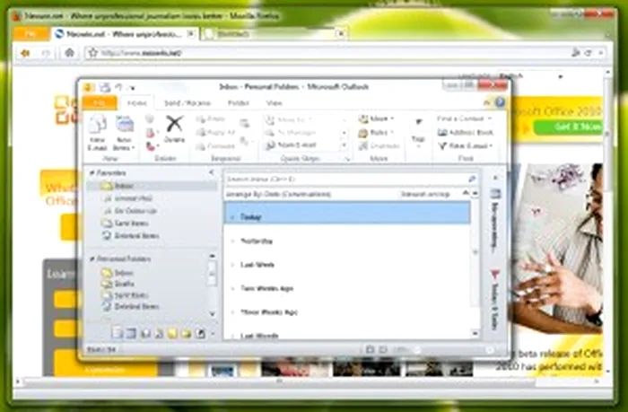The width and height of the screenshot is (628, 412).
Task: Click the Ignore conversation icon
Action: point(150,119)
